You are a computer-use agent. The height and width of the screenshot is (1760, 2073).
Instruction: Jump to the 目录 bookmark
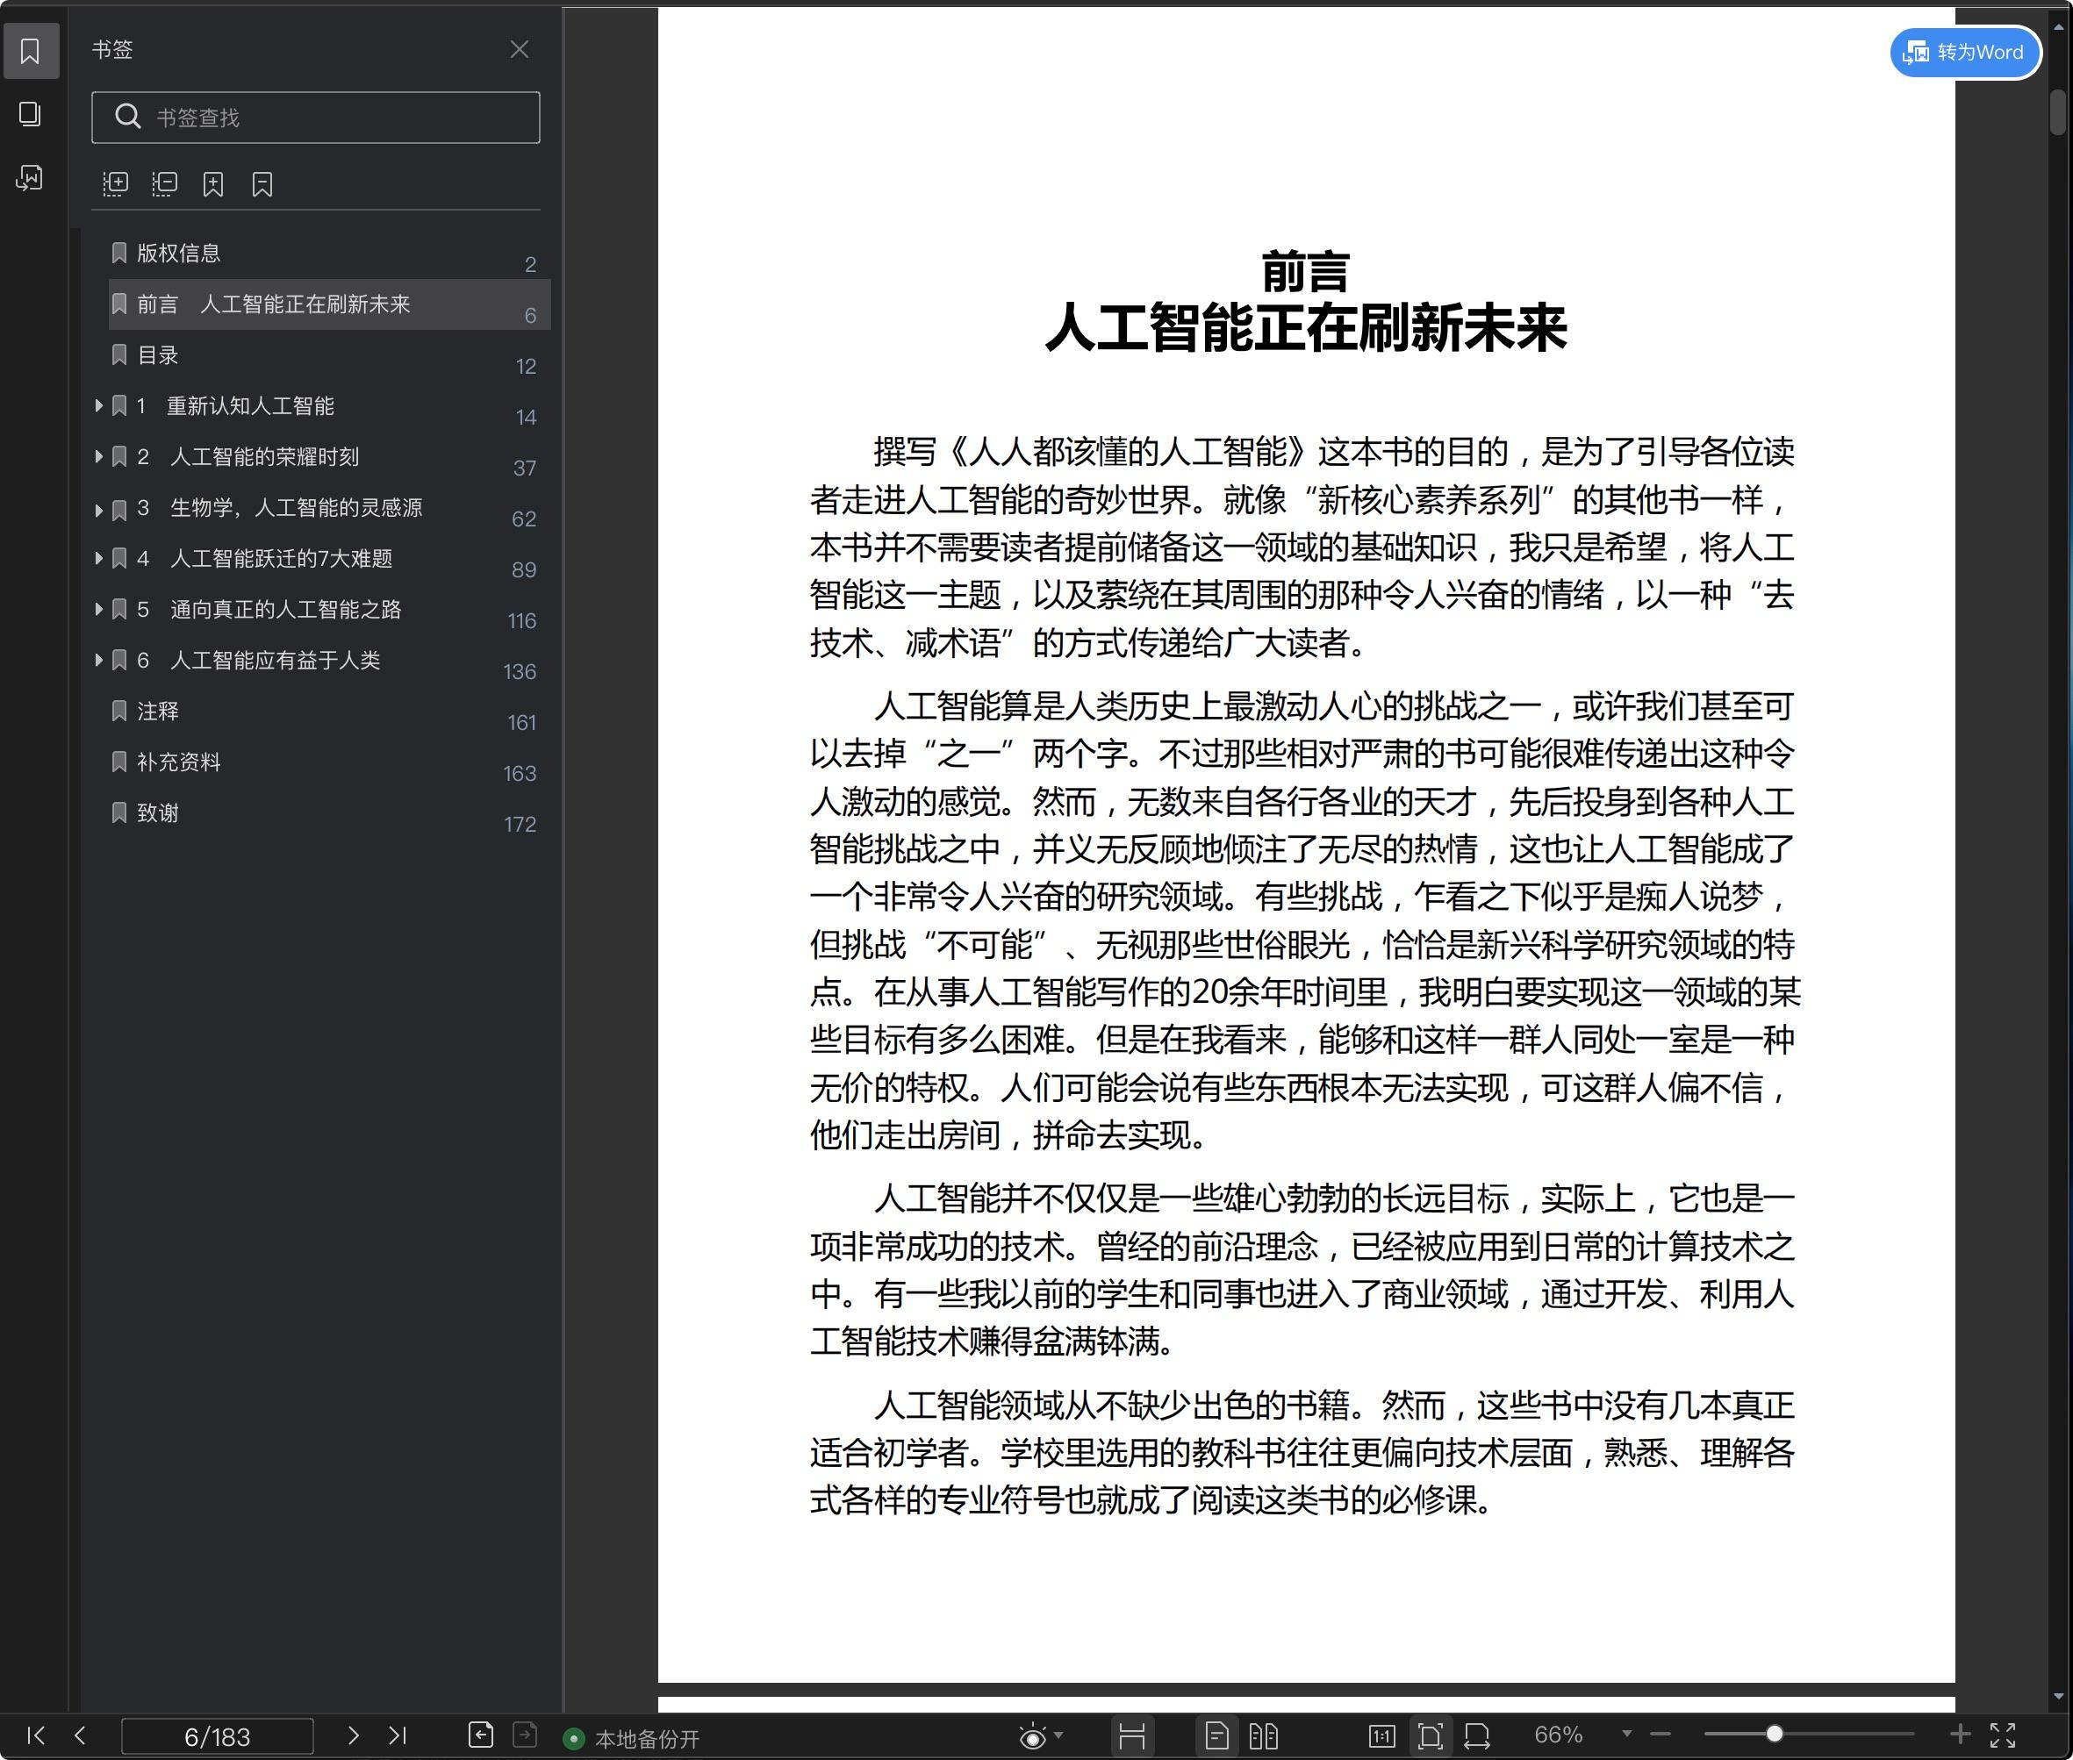(158, 355)
